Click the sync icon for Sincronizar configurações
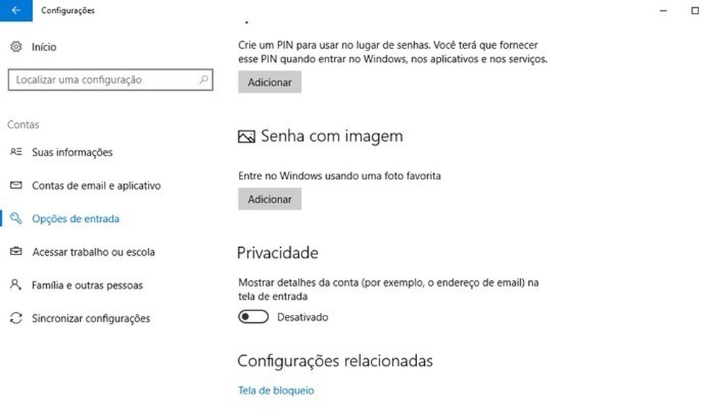This screenshot has width=710, height=415. click(x=16, y=318)
